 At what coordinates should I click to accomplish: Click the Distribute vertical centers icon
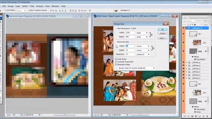73,11
